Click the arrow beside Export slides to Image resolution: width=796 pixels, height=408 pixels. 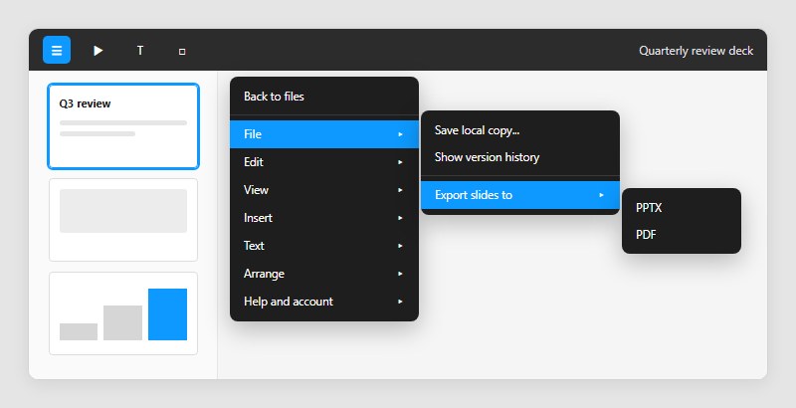pos(602,195)
